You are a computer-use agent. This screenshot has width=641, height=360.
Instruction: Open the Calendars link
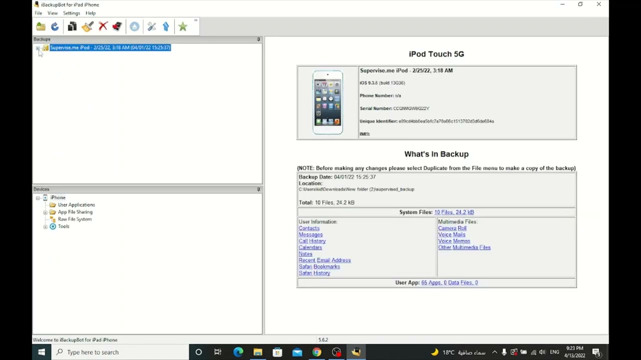point(310,247)
